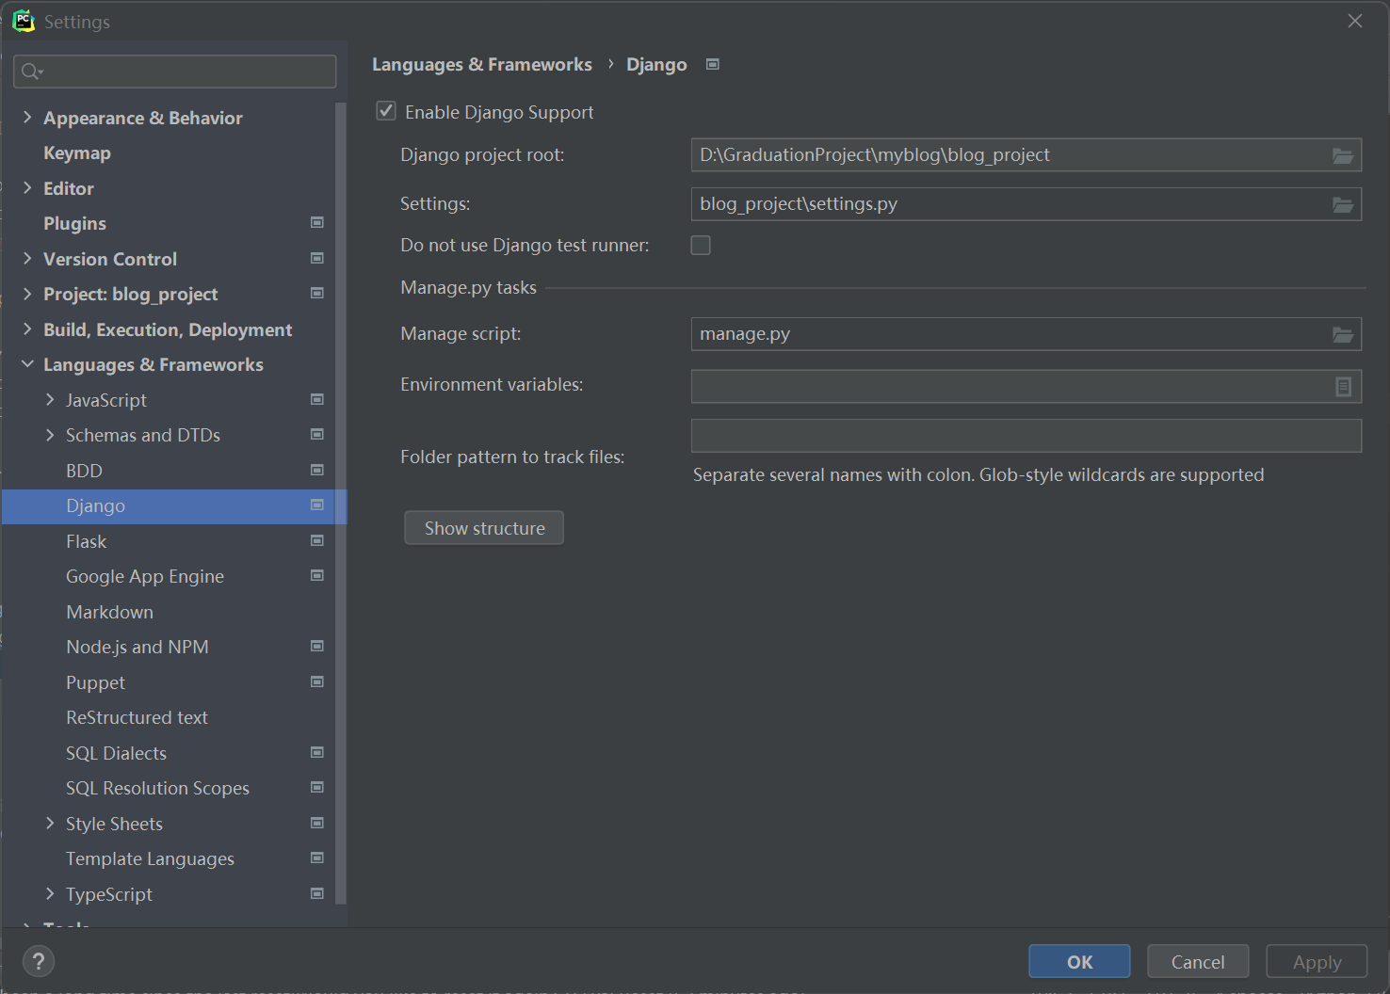Image resolution: width=1390 pixels, height=994 pixels.
Task: Click the settings tree vertical scrollbar
Action: tap(341, 504)
